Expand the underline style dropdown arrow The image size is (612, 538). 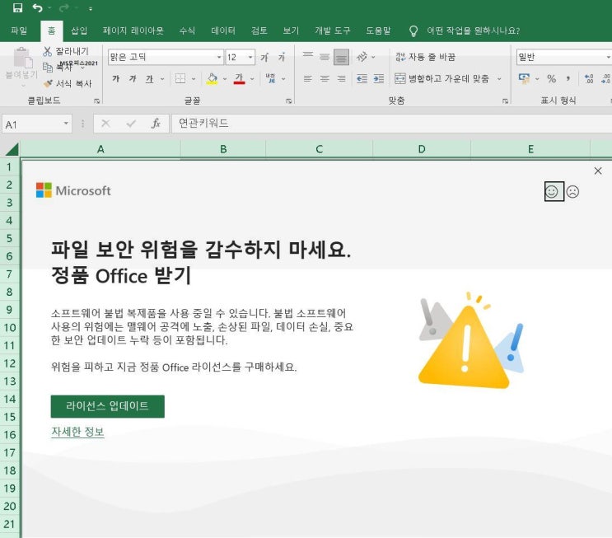pyautogui.click(x=162, y=79)
